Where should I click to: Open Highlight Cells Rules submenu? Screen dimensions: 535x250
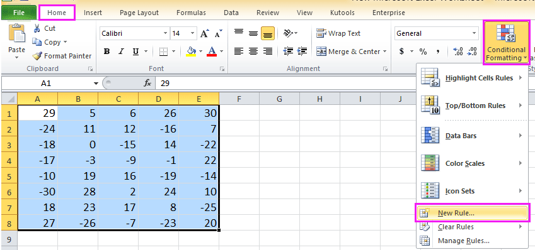point(472,79)
